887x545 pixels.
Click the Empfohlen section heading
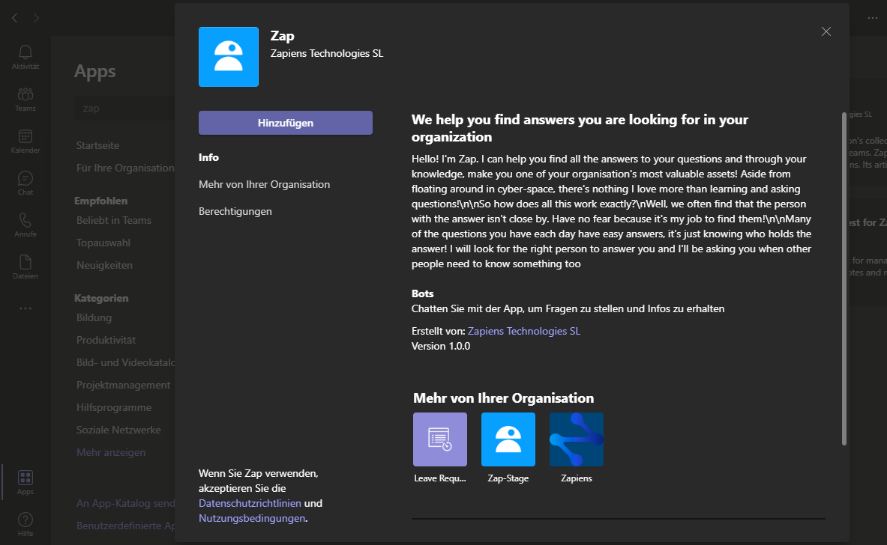pos(100,201)
